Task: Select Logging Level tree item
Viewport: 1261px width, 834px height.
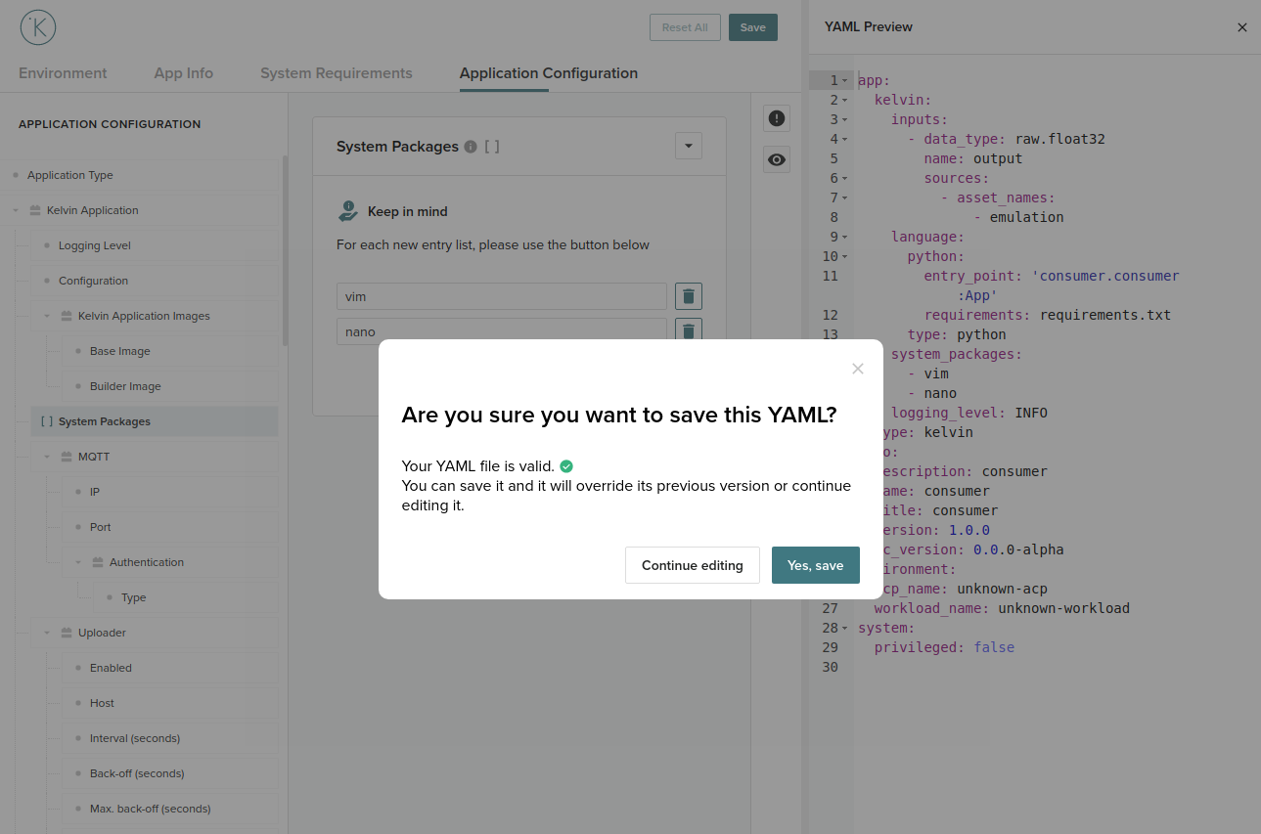Action: coord(95,245)
